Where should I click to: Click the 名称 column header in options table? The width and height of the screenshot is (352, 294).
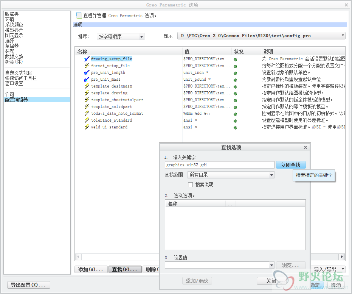(129, 52)
